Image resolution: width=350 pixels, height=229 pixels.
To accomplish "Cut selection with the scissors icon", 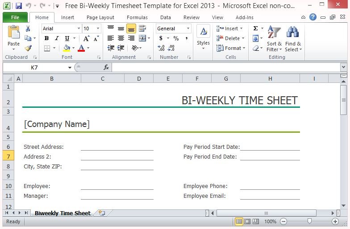I will (x=28, y=29).
